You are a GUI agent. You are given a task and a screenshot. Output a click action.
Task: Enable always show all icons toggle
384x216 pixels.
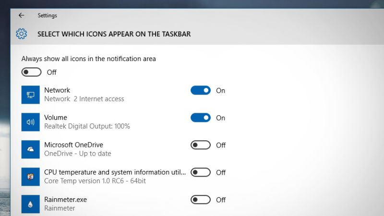click(x=31, y=72)
